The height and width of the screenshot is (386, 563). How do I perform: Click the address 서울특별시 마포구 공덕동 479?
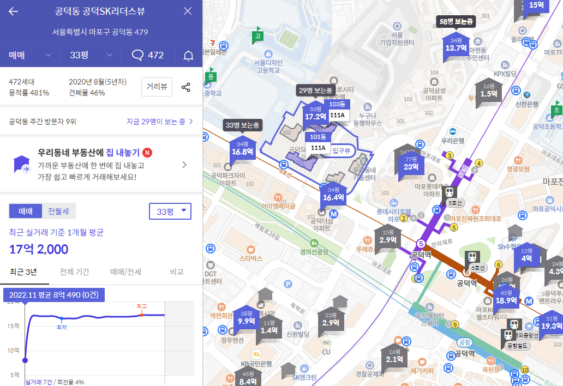pos(100,32)
